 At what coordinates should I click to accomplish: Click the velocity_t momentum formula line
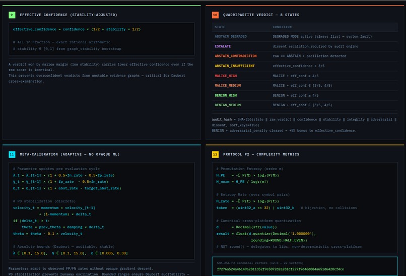tap(54, 208)
